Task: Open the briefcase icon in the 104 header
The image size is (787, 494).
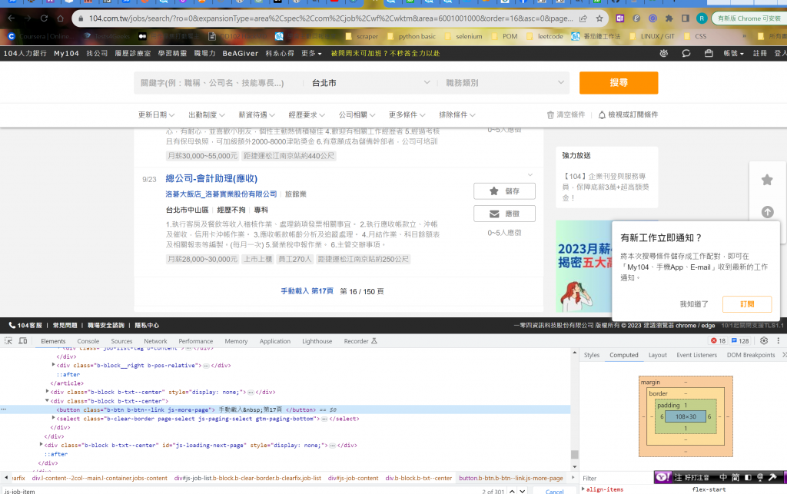Action: coord(709,53)
